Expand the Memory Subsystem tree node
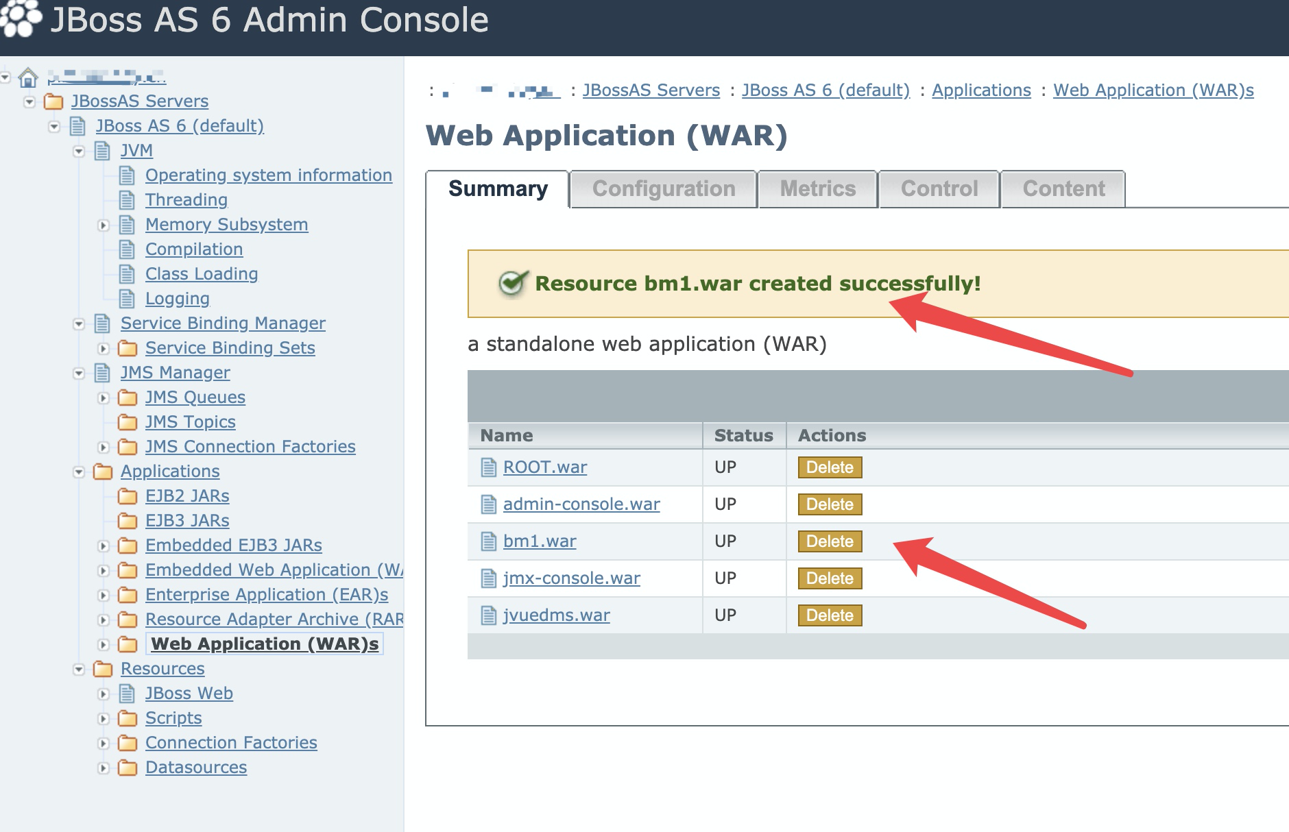 point(104,225)
